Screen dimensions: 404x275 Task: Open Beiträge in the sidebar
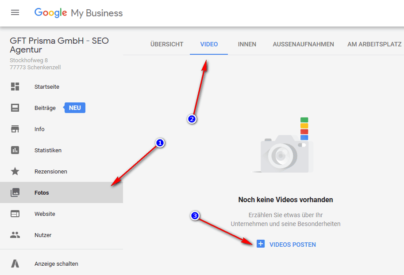(62, 108)
